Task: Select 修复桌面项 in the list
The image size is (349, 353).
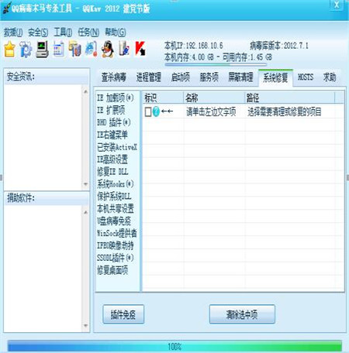Action: [x=112, y=270]
